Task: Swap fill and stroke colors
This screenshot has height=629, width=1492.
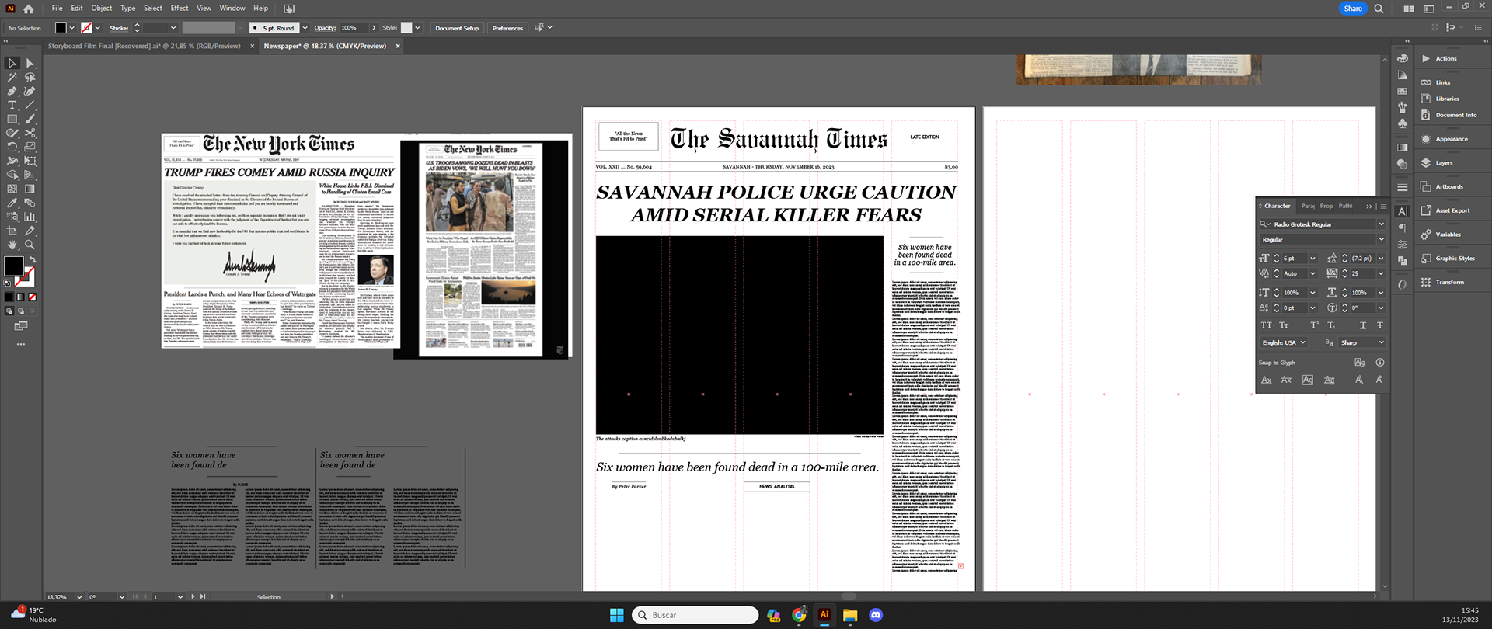Action: pyautogui.click(x=33, y=259)
